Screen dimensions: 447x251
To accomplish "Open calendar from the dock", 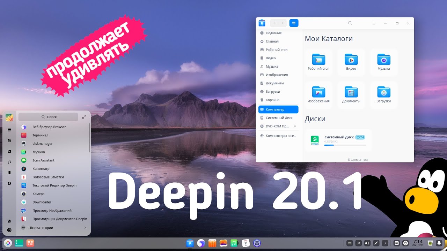I will (246, 243).
